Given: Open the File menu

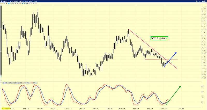Looking at the screenshot, I should tap(27, 1).
